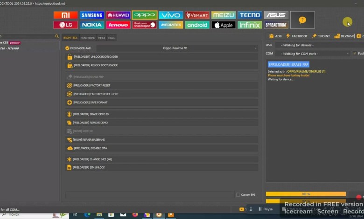Open the COM ports dropdown
The width and height of the screenshot is (364, 219).
click(312, 54)
